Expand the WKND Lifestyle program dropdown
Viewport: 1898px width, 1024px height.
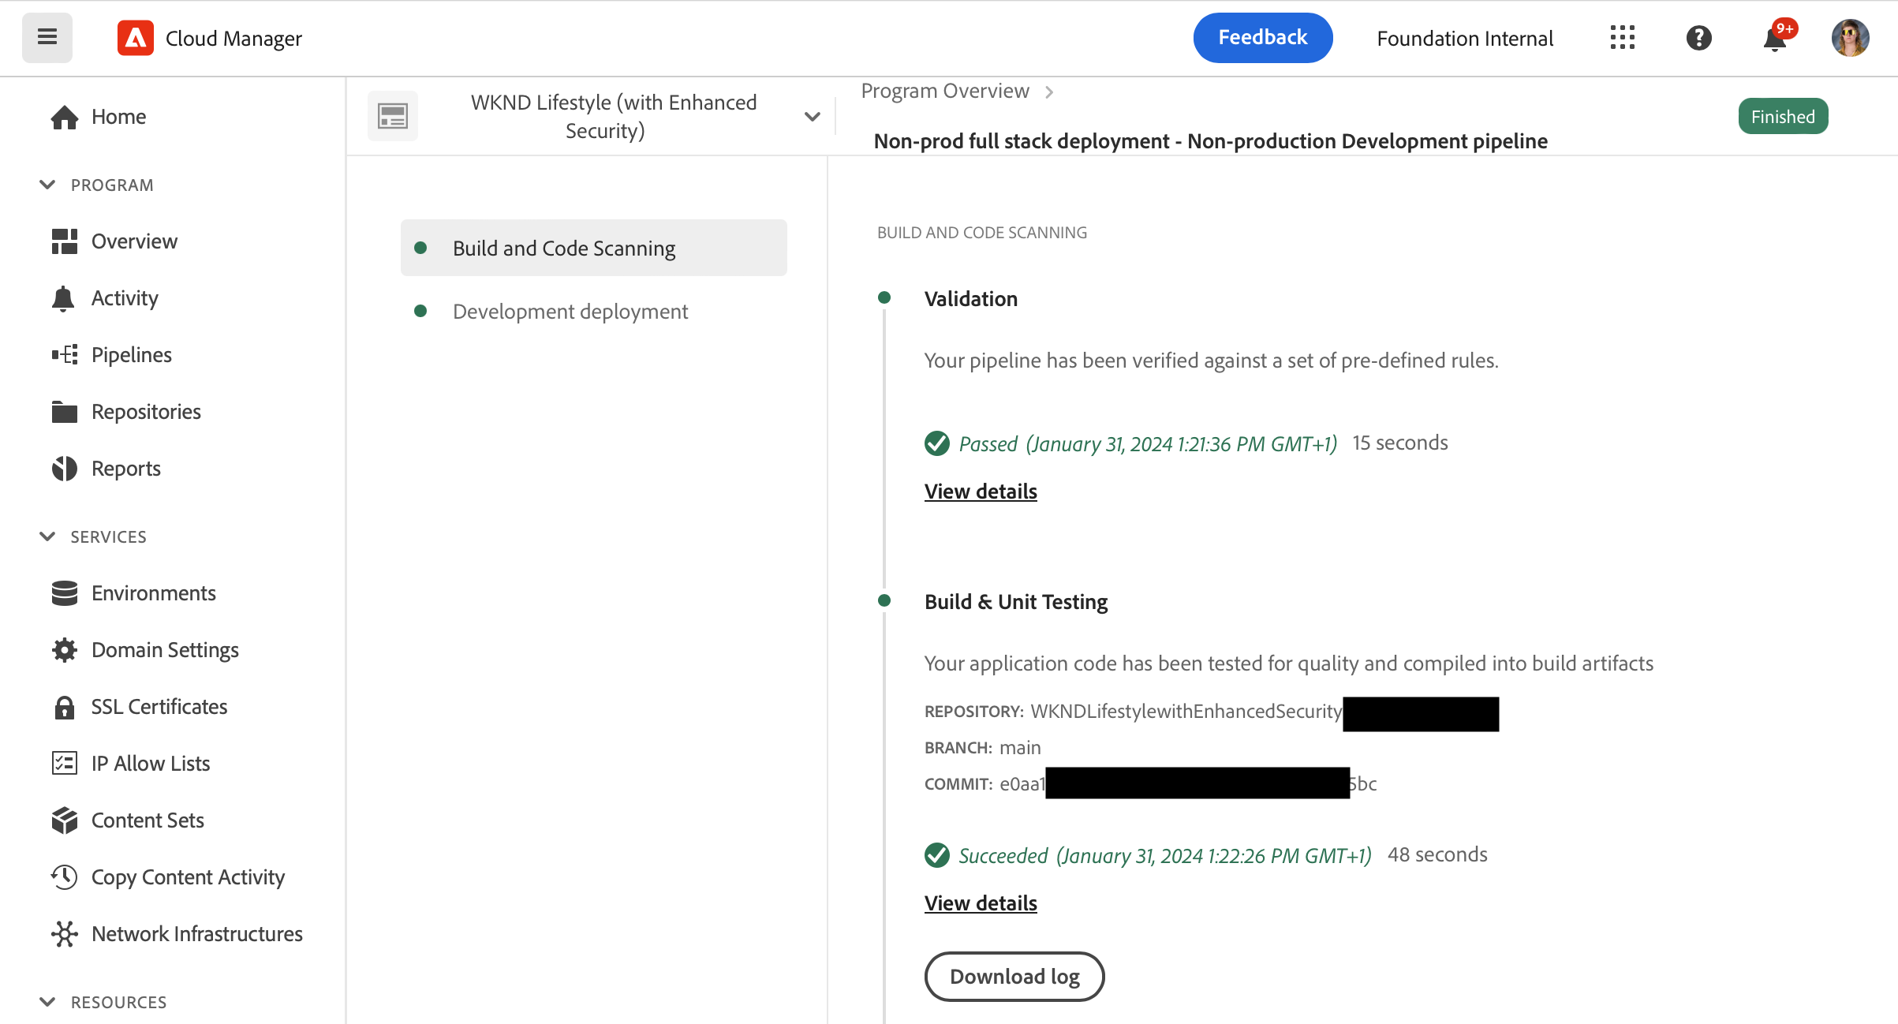[x=812, y=117]
